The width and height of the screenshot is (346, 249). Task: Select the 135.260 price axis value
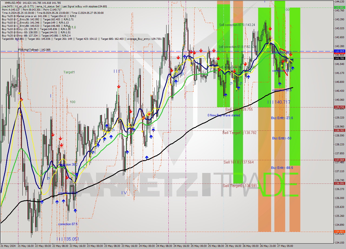pos(340,216)
